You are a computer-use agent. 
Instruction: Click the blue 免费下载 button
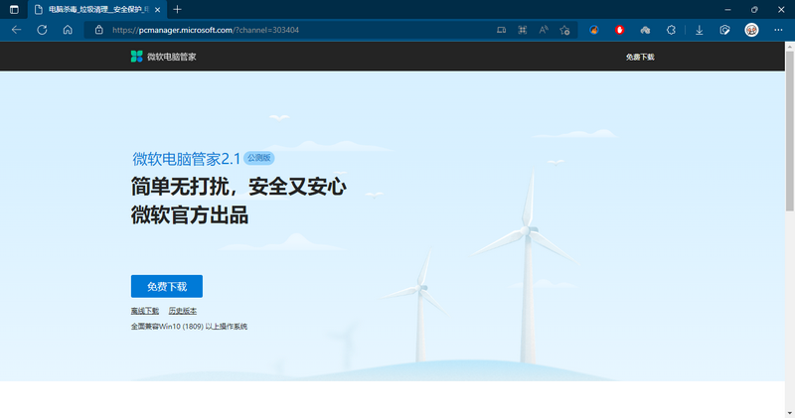point(167,286)
